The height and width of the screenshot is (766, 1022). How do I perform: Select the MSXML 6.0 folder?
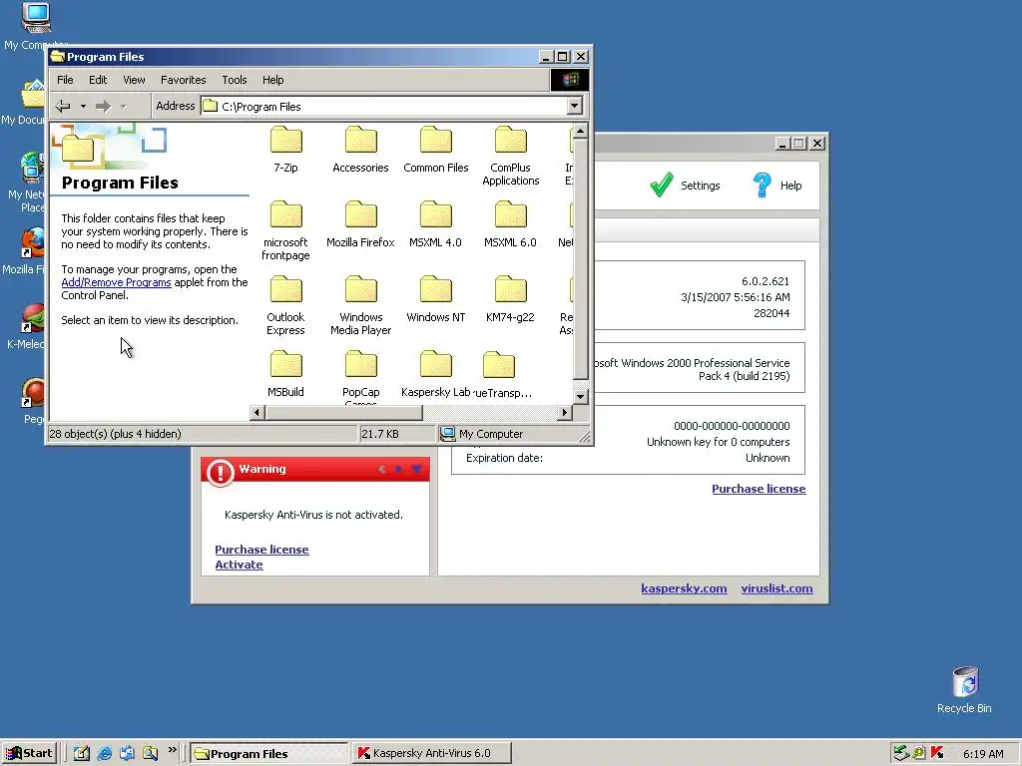point(510,224)
